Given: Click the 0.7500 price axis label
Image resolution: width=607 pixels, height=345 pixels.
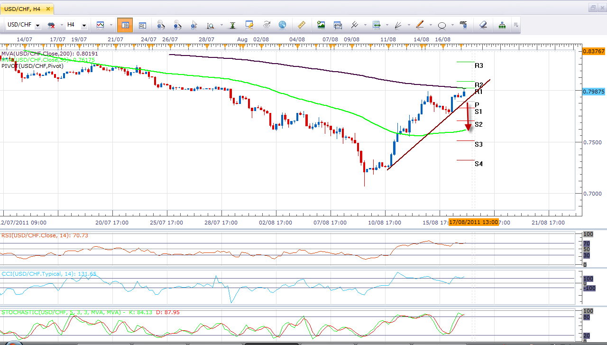Looking at the screenshot, I should pyautogui.click(x=592, y=142).
